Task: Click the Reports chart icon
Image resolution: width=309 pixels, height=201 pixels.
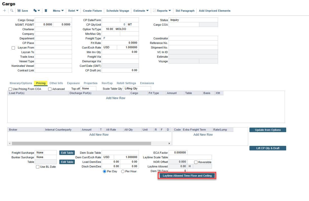Action: point(154,11)
